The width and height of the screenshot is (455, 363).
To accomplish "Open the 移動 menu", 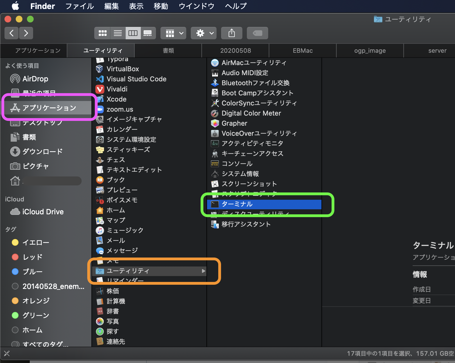I will (x=161, y=6).
